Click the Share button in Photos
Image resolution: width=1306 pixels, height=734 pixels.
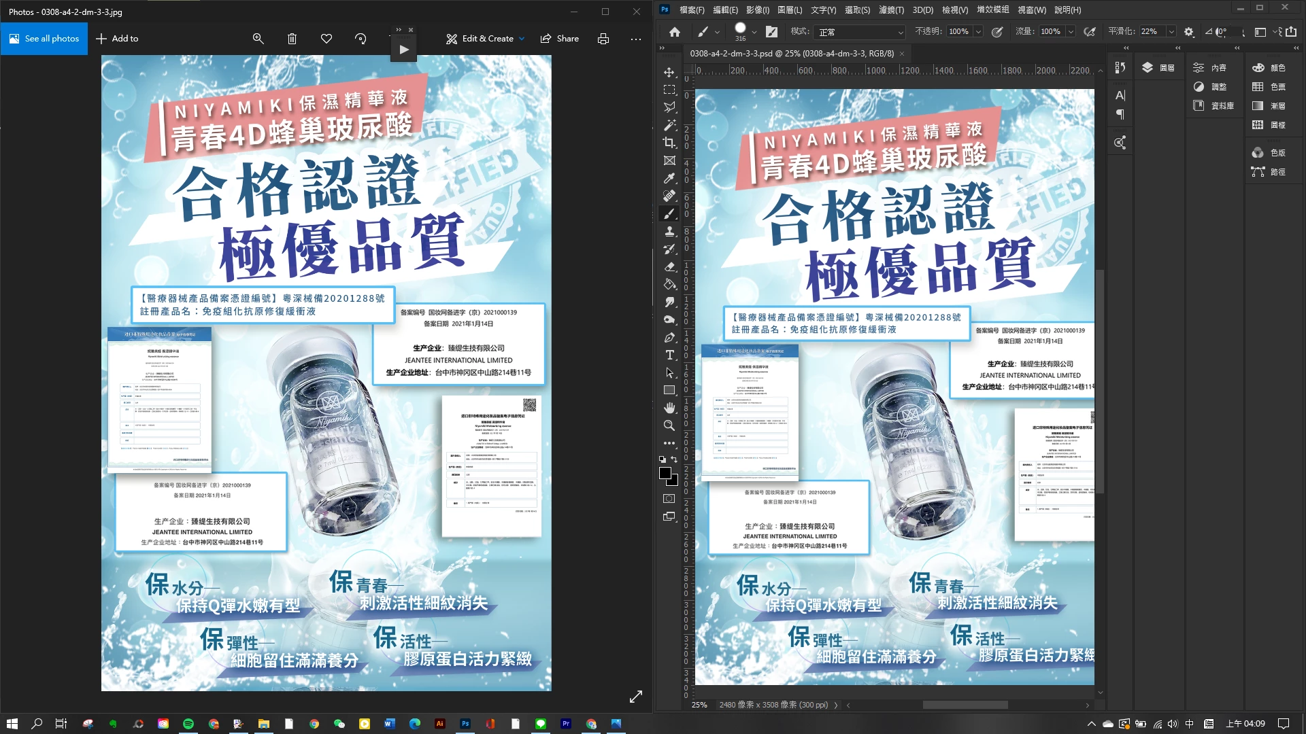[559, 39]
